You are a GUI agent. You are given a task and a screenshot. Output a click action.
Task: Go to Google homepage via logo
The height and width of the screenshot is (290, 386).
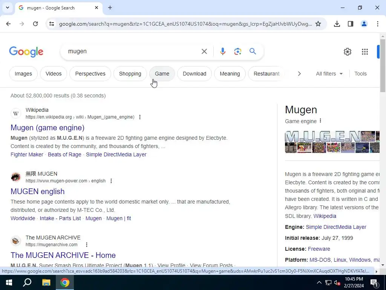coord(26,51)
